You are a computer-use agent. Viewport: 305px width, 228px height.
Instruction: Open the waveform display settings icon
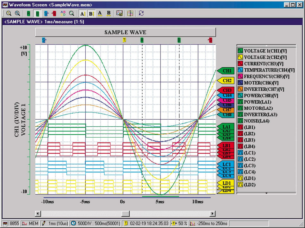coord(119,13)
